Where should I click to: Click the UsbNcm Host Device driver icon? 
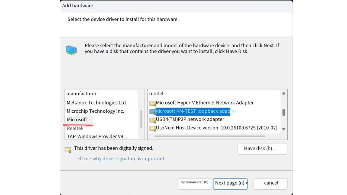pos(153,128)
